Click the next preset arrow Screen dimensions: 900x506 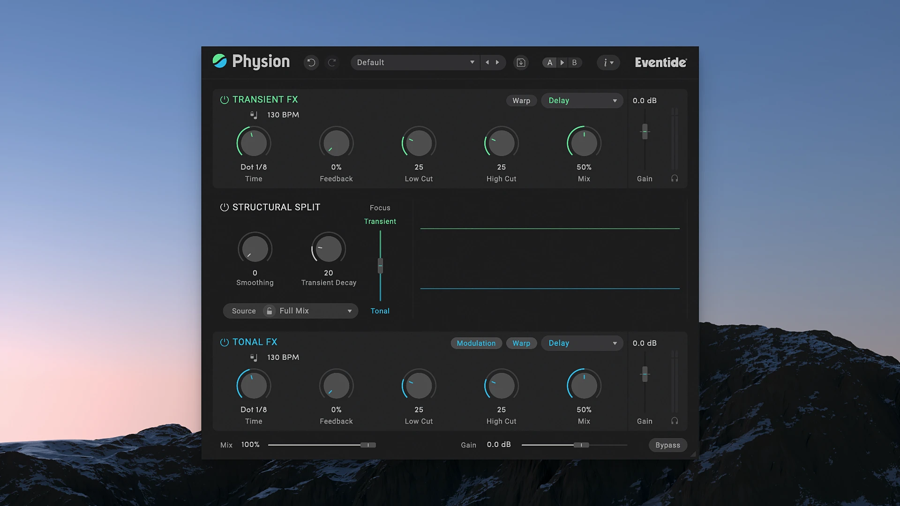[x=498, y=62]
